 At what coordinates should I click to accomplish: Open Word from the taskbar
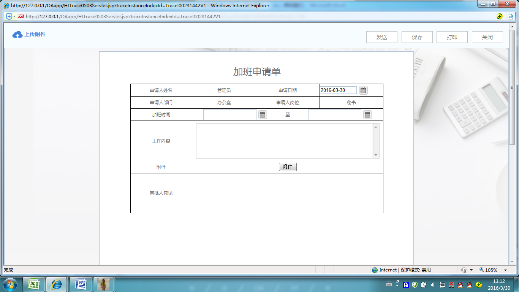81,284
